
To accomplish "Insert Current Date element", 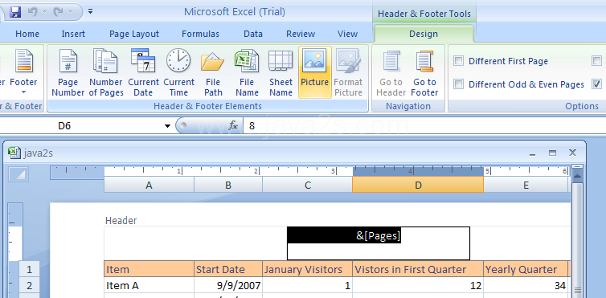I will (x=143, y=72).
